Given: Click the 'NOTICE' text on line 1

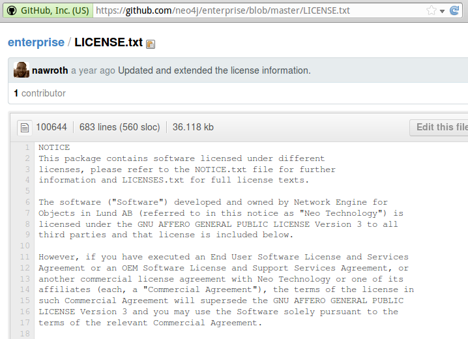Looking at the screenshot, I should pyautogui.click(x=54, y=147).
